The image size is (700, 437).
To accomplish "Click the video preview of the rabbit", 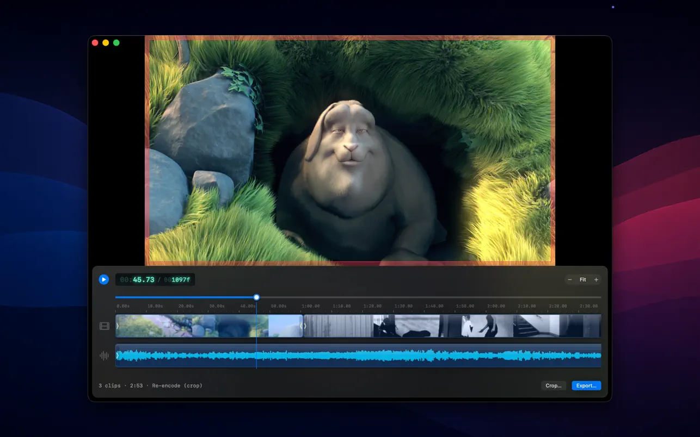I will tap(350, 151).
